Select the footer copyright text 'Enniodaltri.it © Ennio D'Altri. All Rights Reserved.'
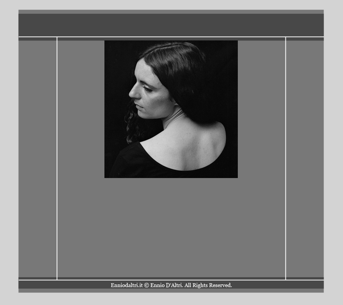Image resolution: width=343 pixels, height=305 pixels. coord(171,285)
